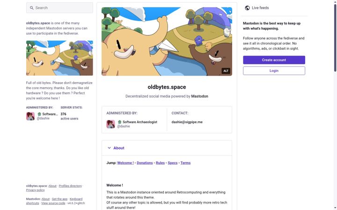Click the large mammoth banner image
This screenshot has height=210, width=337.
coord(167,42)
